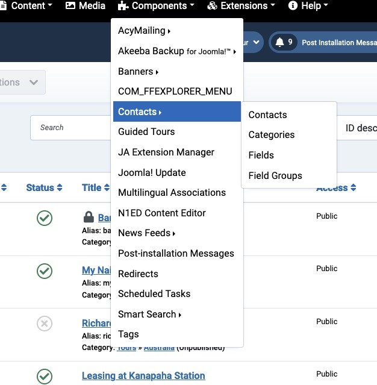Click the Post Installation Messages button
The width and height of the screenshot is (377, 385).
[338, 43]
